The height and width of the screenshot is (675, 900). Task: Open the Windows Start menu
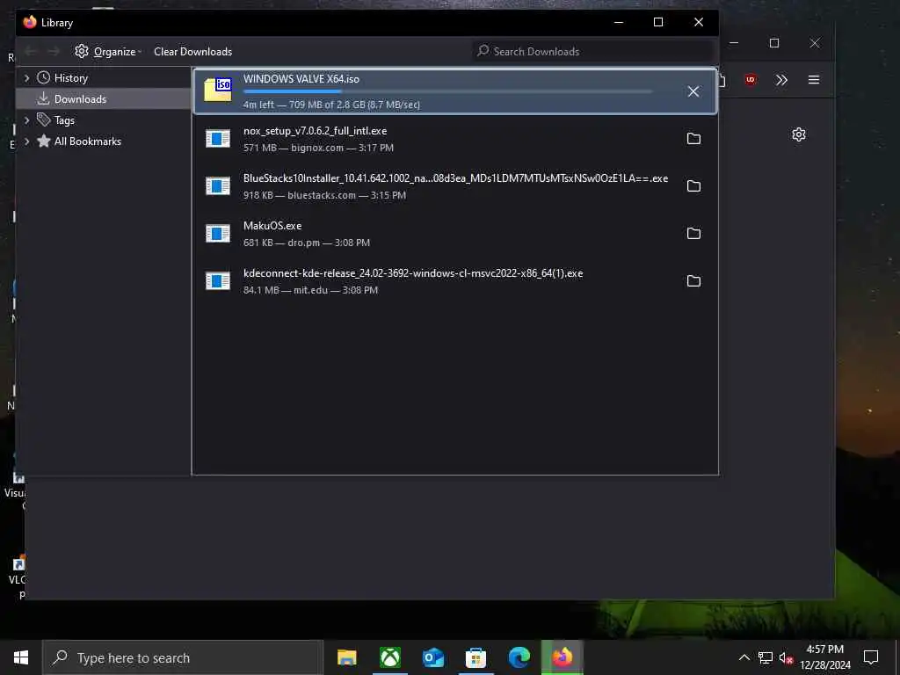[21, 657]
